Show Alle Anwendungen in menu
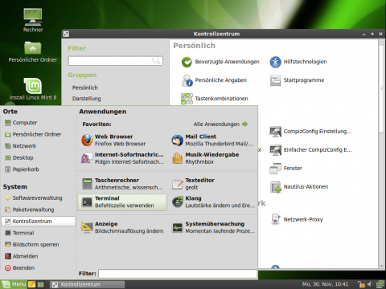Screen dimensions: 386x289 pos(220,124)
